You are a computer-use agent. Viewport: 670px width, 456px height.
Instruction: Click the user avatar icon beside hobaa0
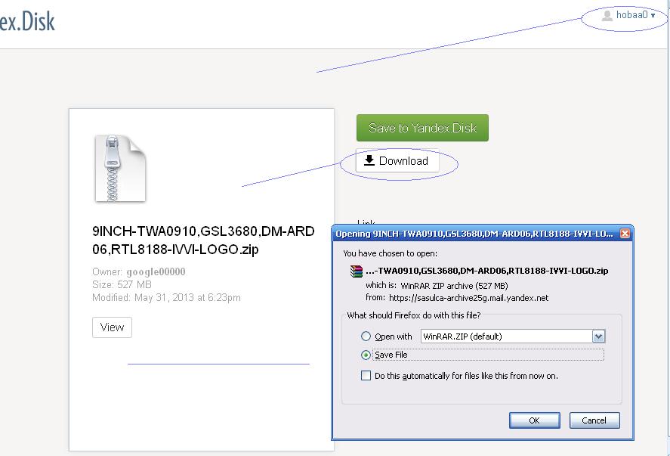pos(607,16)
